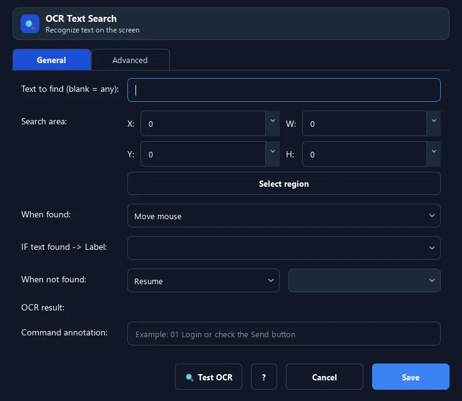Viewport: 462px width, 401px height.
Task: Open the X field dropdown arrow
Action: click(x=273, y=124)
